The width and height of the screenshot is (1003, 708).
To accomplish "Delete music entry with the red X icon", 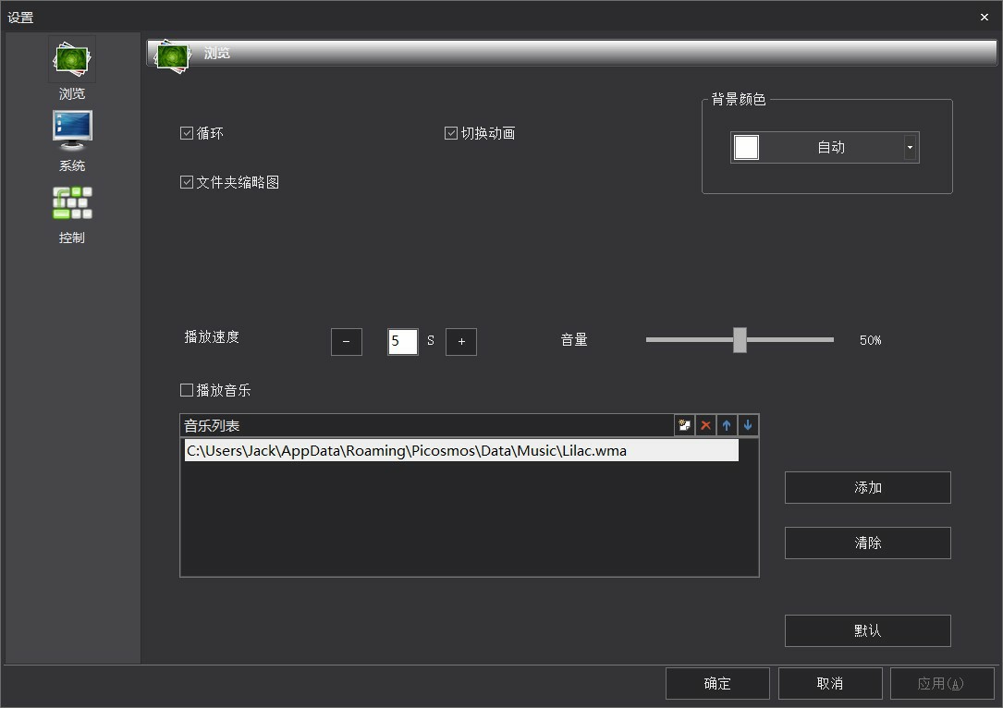I will (705, 425).
